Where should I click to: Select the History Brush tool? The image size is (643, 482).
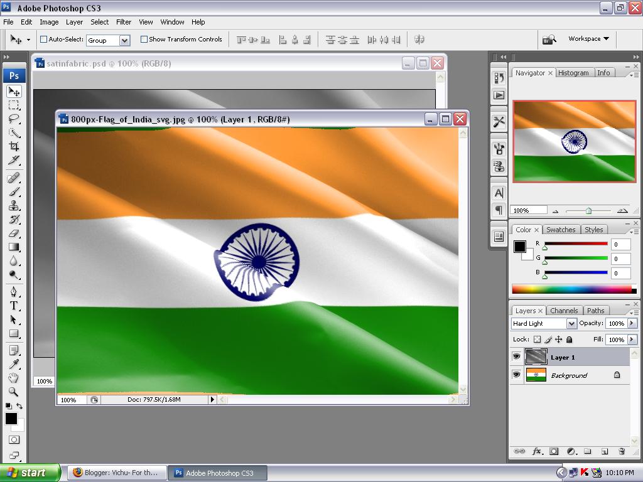click(x=14, y=219)
